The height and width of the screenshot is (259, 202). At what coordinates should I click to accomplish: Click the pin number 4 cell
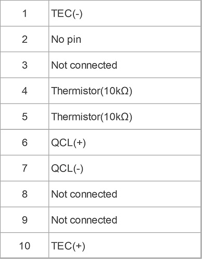[24, 91]
